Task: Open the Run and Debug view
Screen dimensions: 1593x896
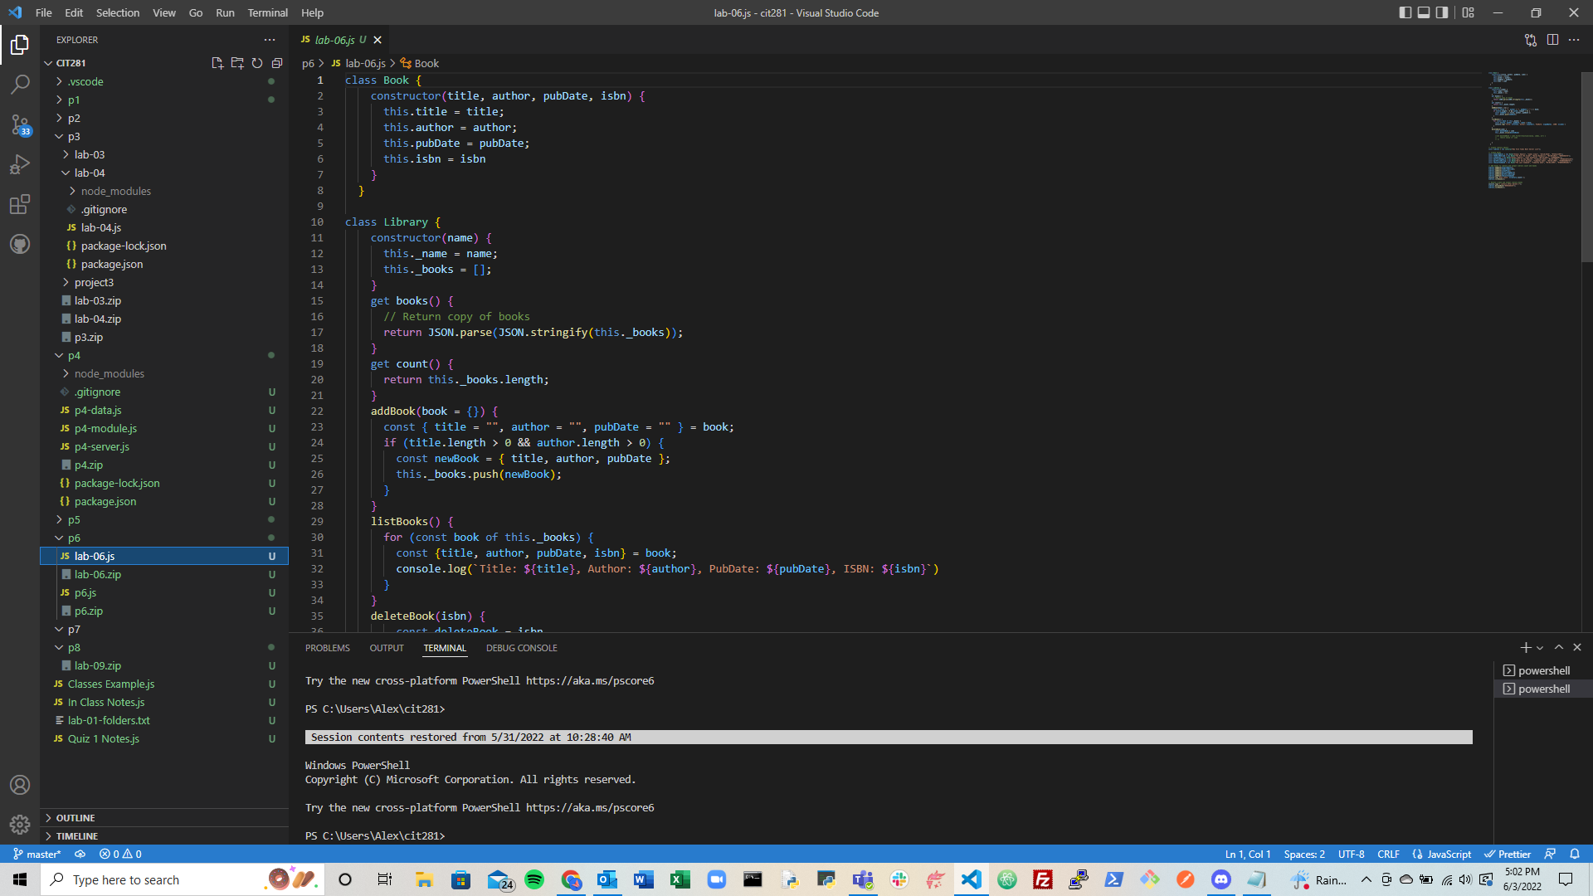Action: [x=20, y=164]
